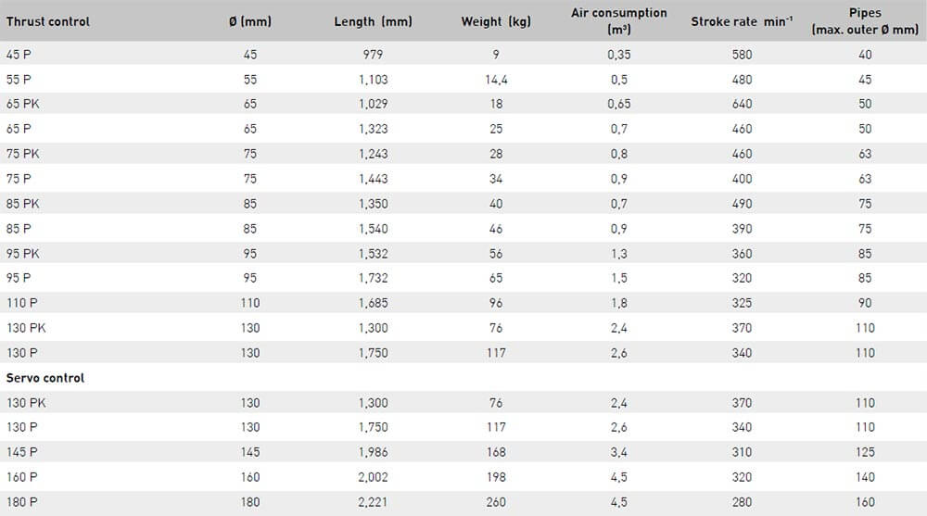Click the 85 P row label

(x=19, y=228)
